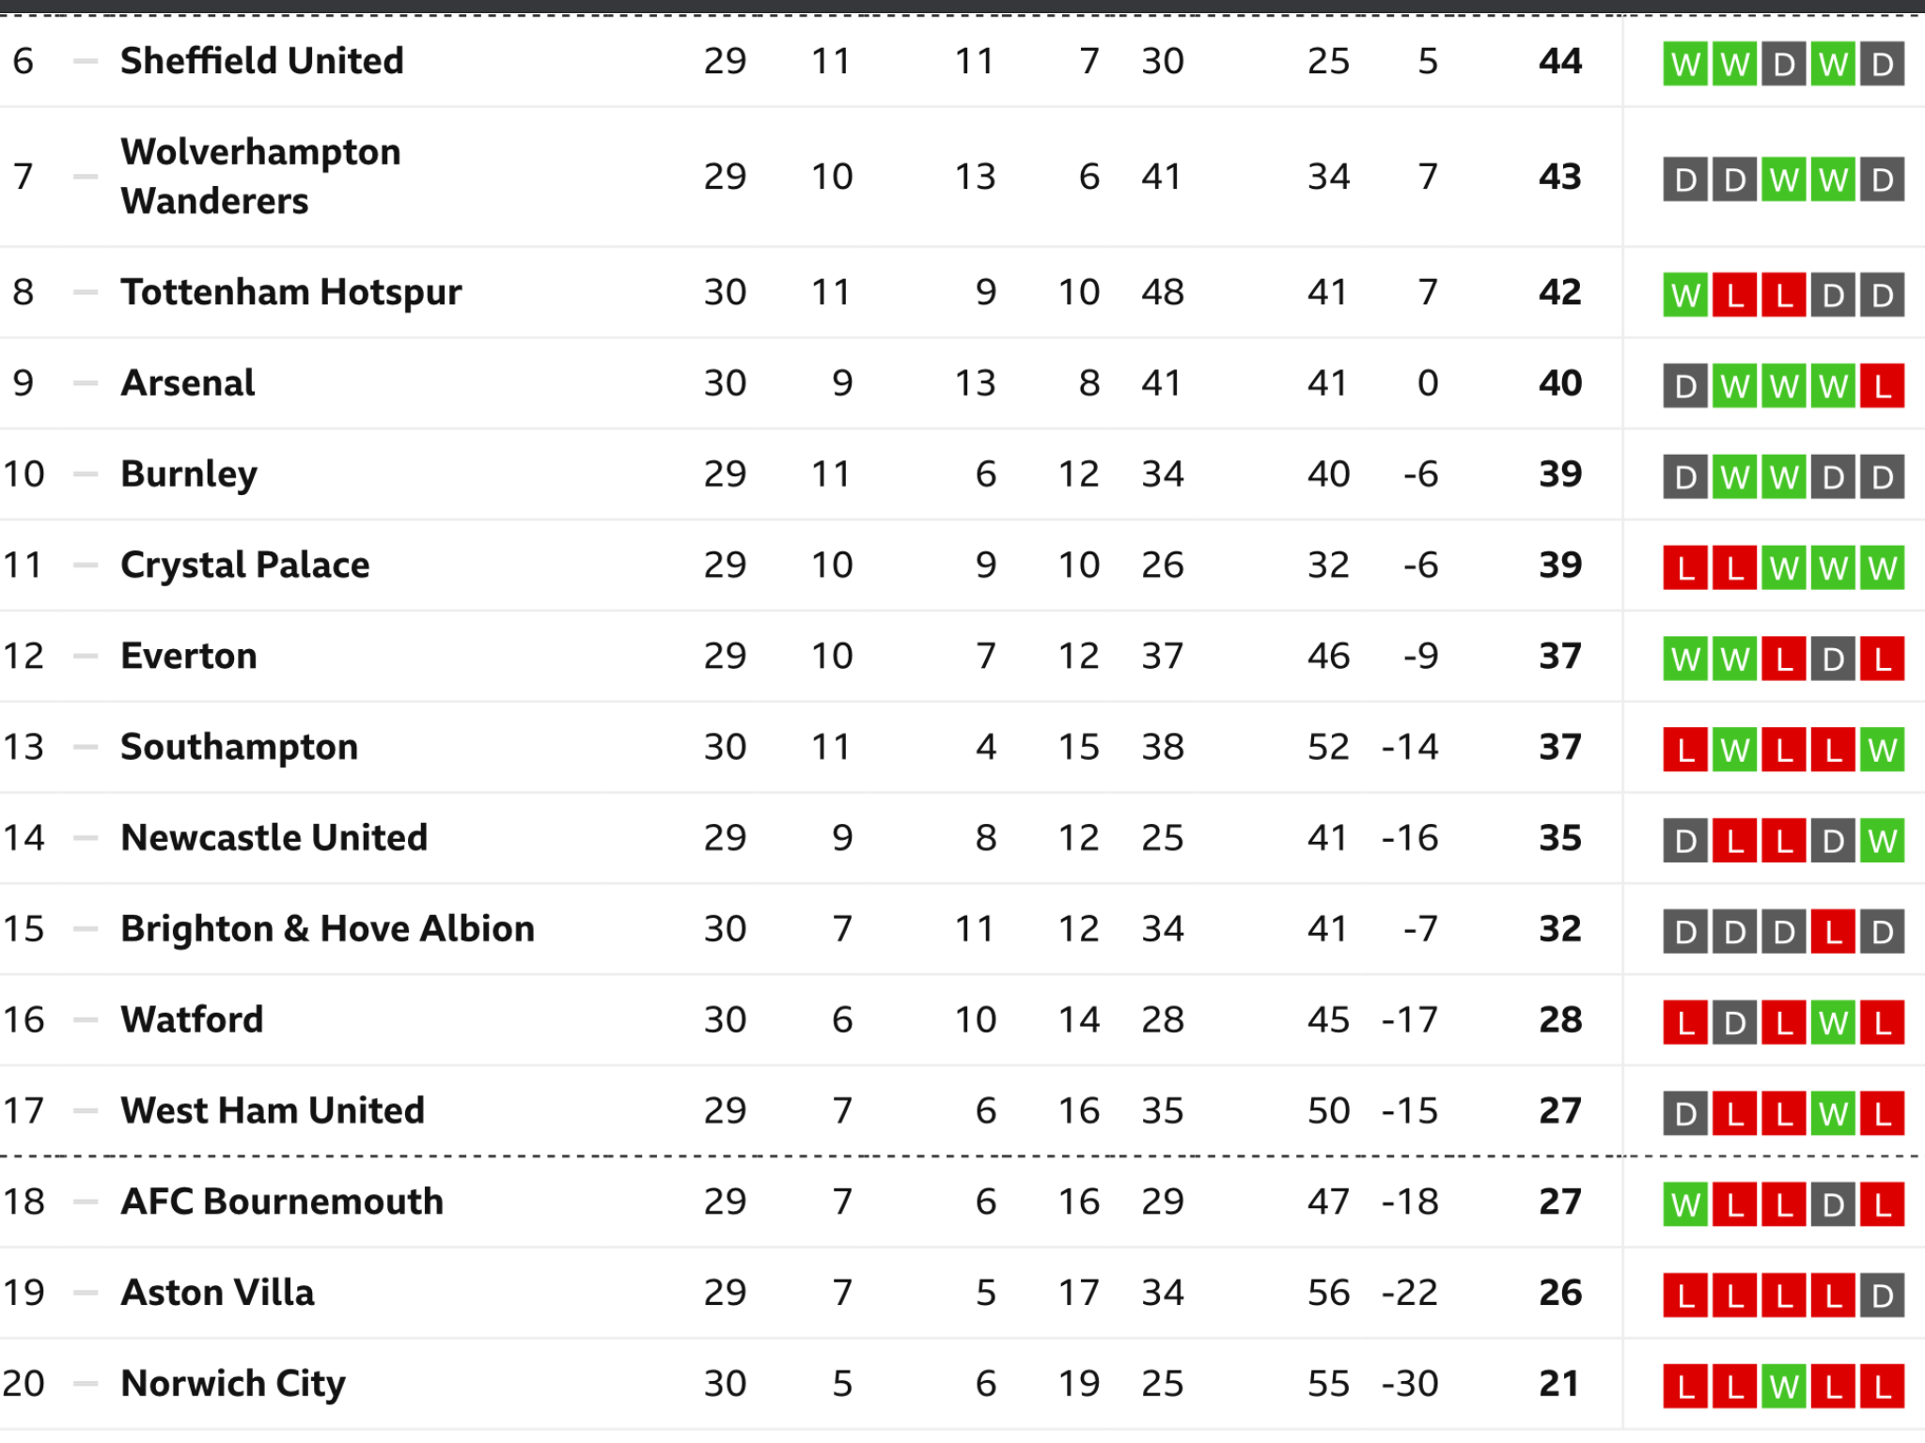Click West Ham United's green W badge
1925x1443 pixels.
coord(1833,1114)
